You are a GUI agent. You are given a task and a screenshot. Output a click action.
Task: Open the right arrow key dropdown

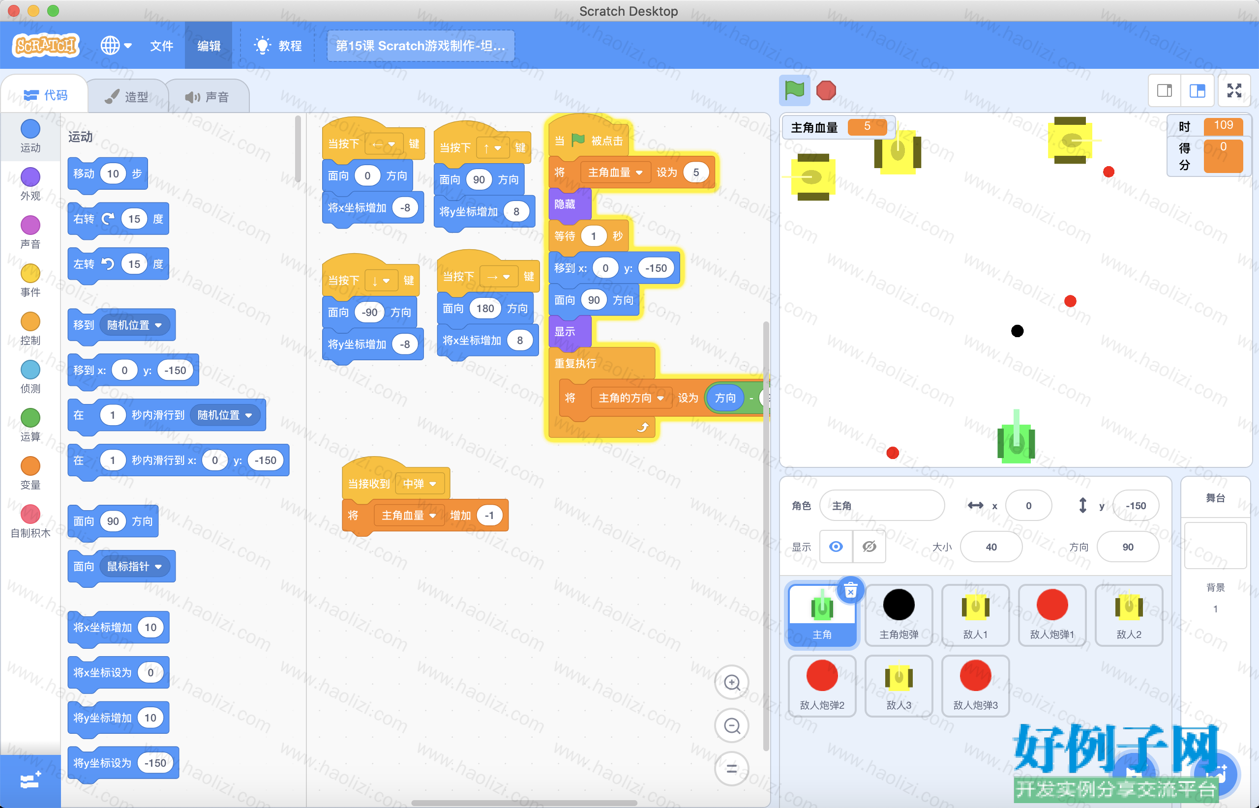[498, 277]
